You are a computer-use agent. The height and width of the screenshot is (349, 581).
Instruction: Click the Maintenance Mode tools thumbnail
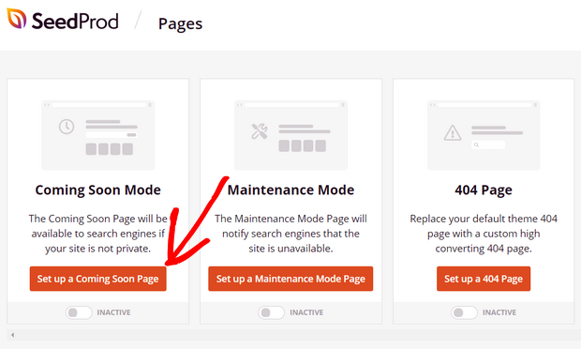[290, 135]
